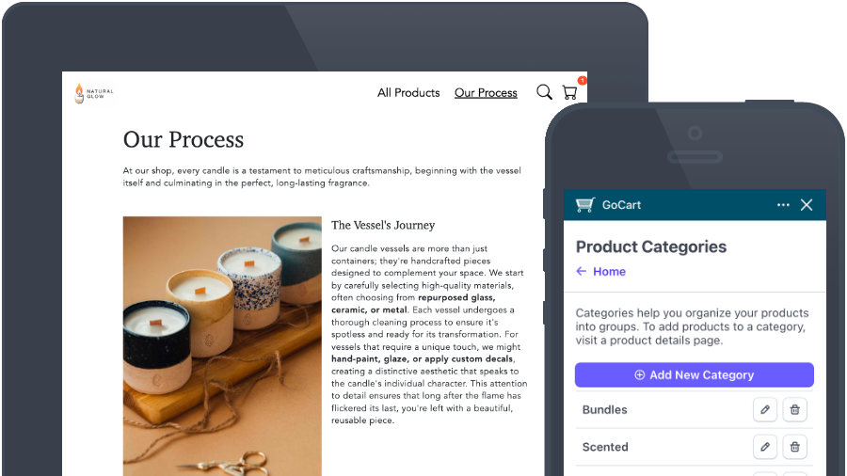Click the Add New Category button
This screenshot has width=847, height=476.
[695, 375]
